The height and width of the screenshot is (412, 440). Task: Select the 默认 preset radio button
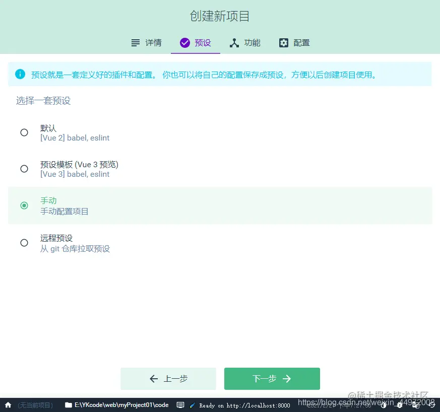24,132
